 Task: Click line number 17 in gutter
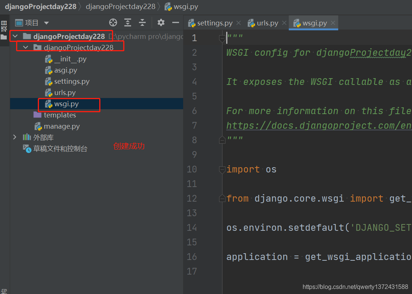pyautogui.click(x=192, y=271)
